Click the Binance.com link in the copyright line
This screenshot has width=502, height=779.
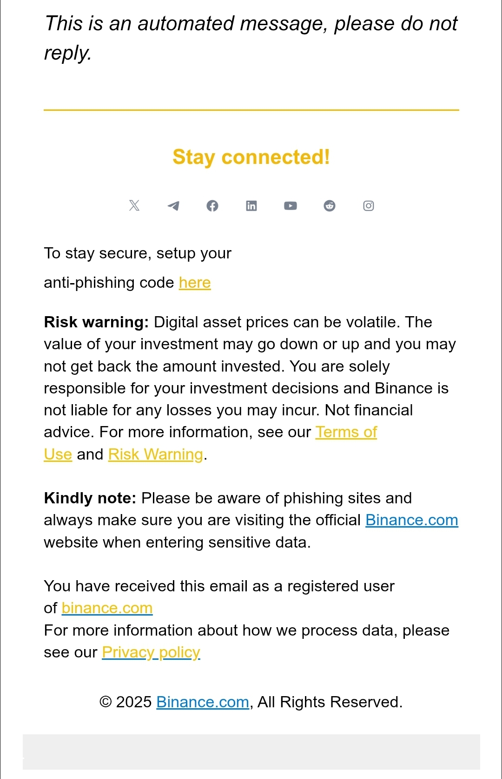click(x=203, y=702)
